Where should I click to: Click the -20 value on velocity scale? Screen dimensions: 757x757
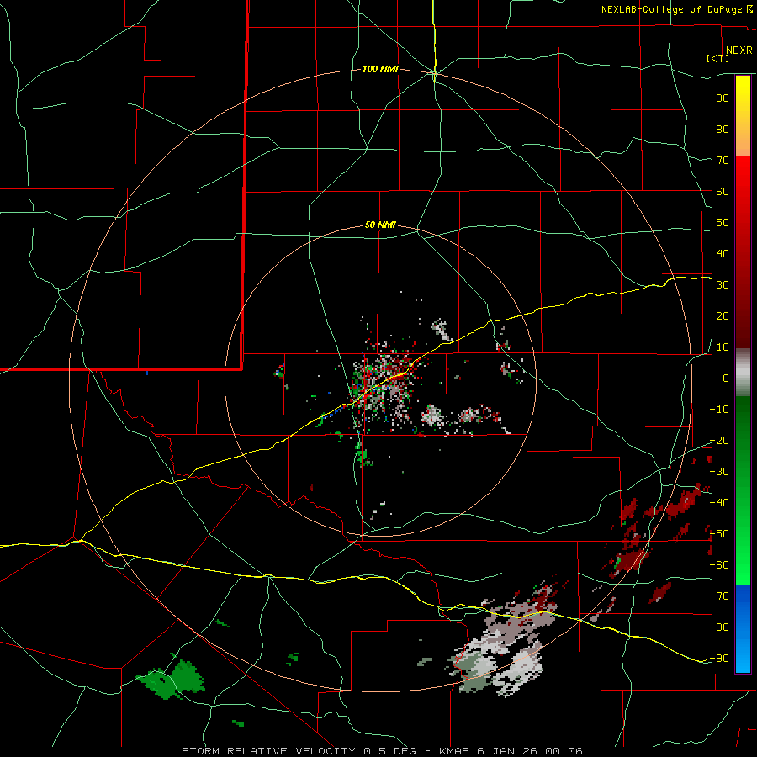click(x=719, y=441)
